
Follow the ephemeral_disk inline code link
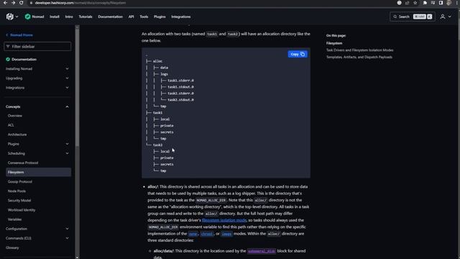pos(262,251)
